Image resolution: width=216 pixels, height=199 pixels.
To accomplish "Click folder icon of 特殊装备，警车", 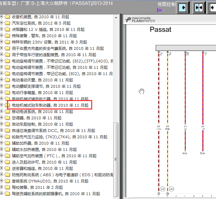I will [x=7, y=36].
